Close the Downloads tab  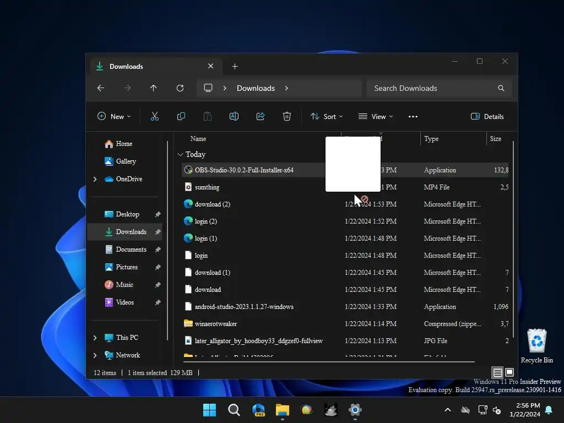211,66
